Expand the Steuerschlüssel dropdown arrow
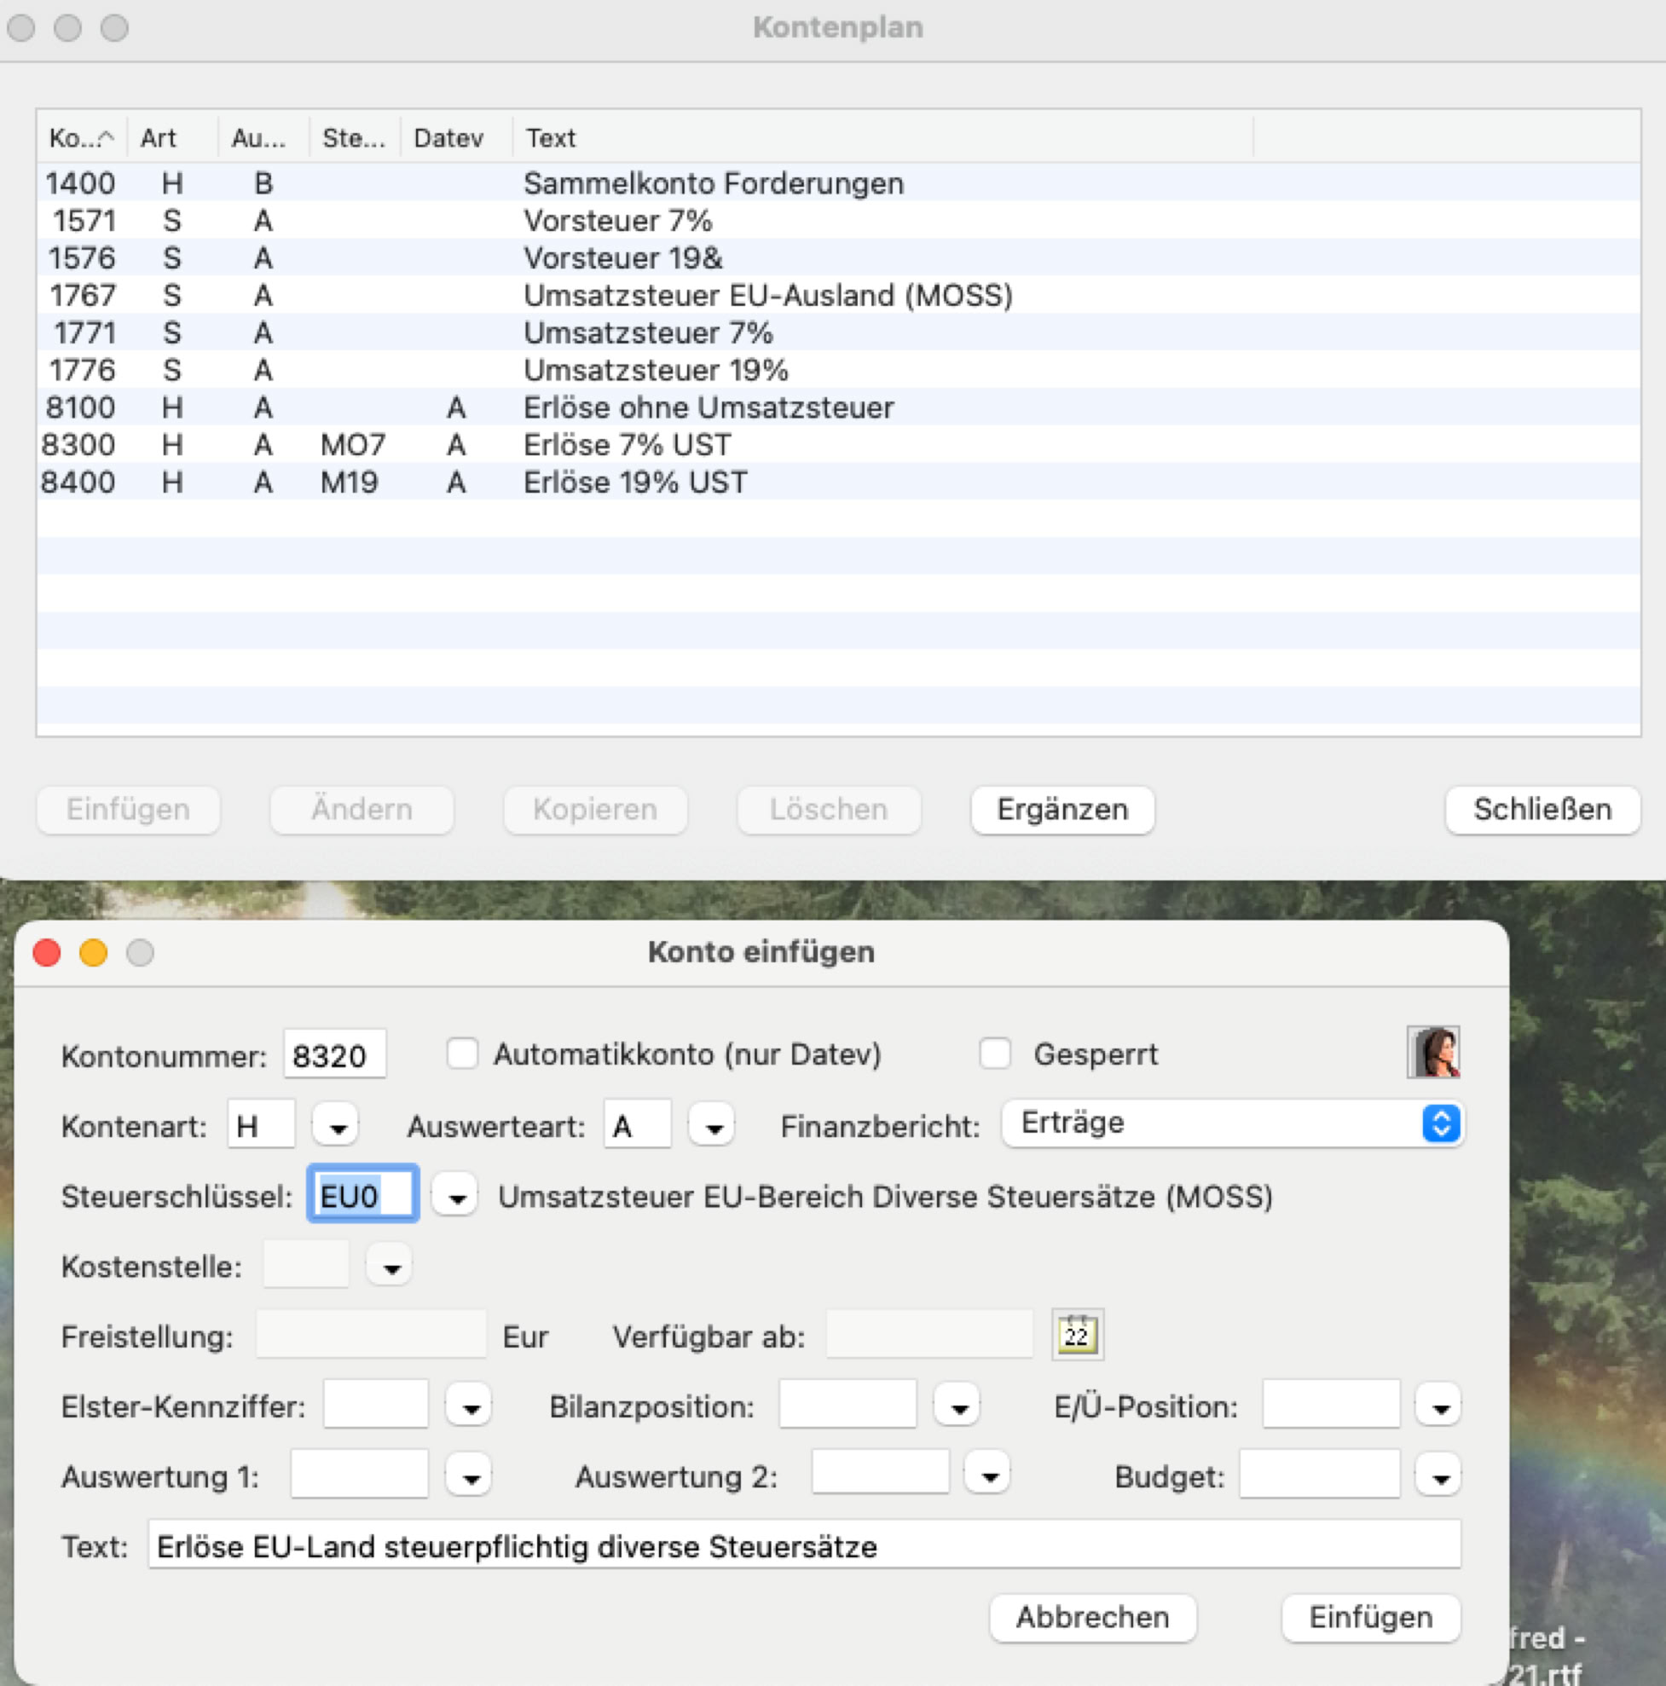 point(455,1196)
